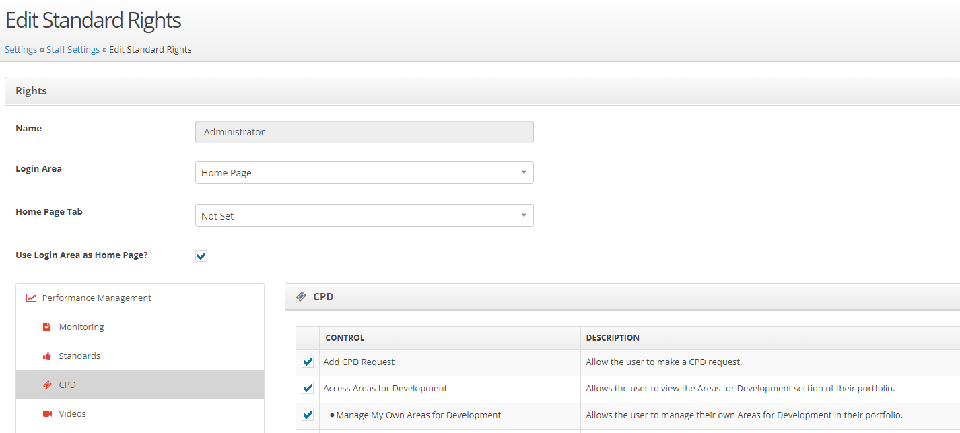
Task: Click the Performance Management line chart icon
Action: [x=31, y=298]
